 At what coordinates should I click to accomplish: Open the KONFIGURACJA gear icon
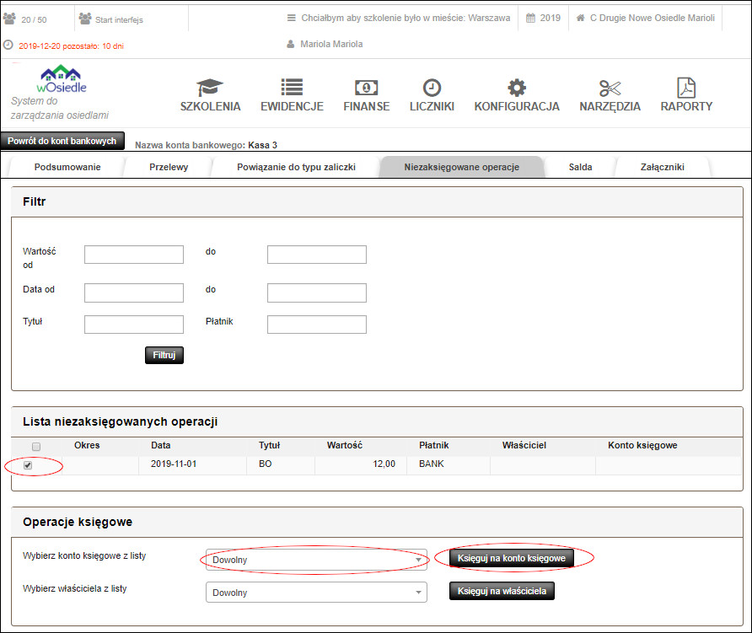pyautogui.click(x=517, y=88)
